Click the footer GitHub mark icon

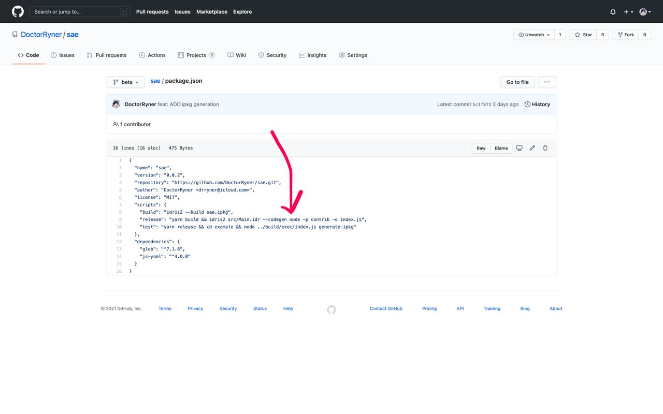tap(331, 309)
